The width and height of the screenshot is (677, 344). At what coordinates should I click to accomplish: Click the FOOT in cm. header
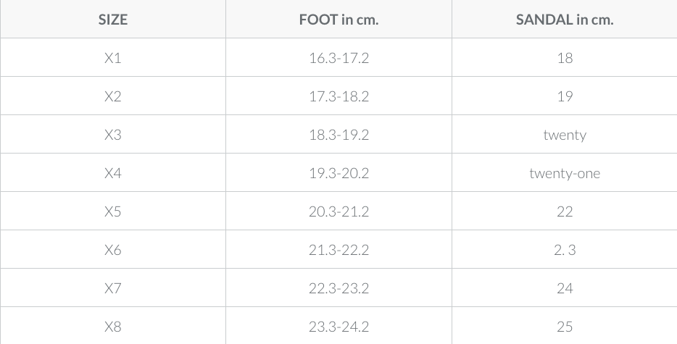pos(338,20)
